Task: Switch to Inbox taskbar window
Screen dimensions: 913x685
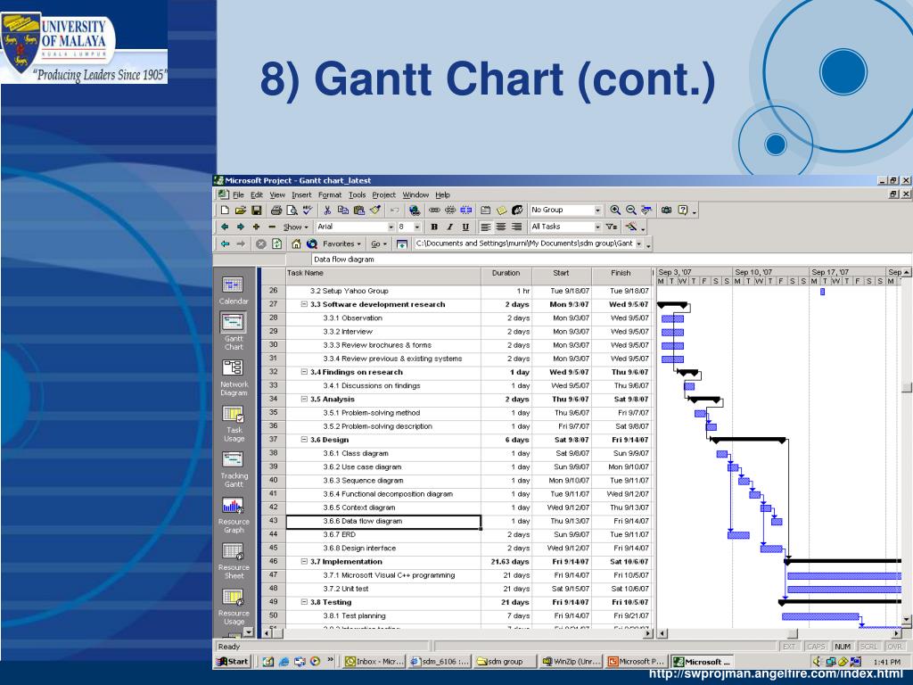Action: click(x=374, y=662)
